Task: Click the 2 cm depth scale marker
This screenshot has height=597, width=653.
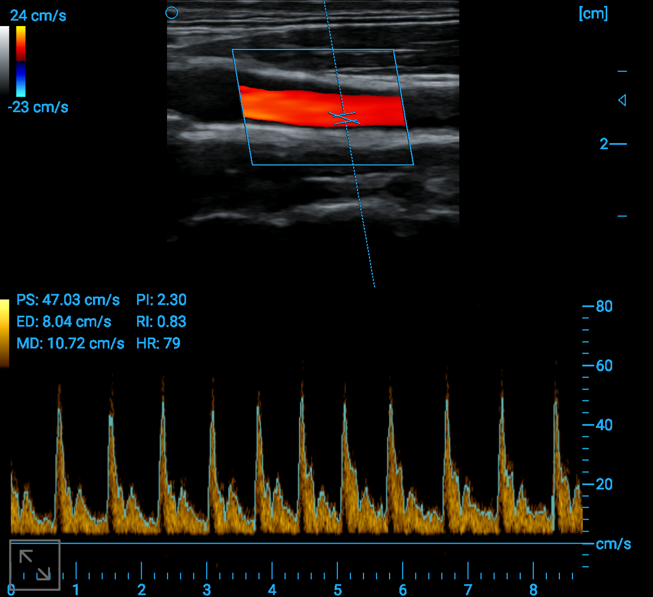Action: [x=604, y=144]
